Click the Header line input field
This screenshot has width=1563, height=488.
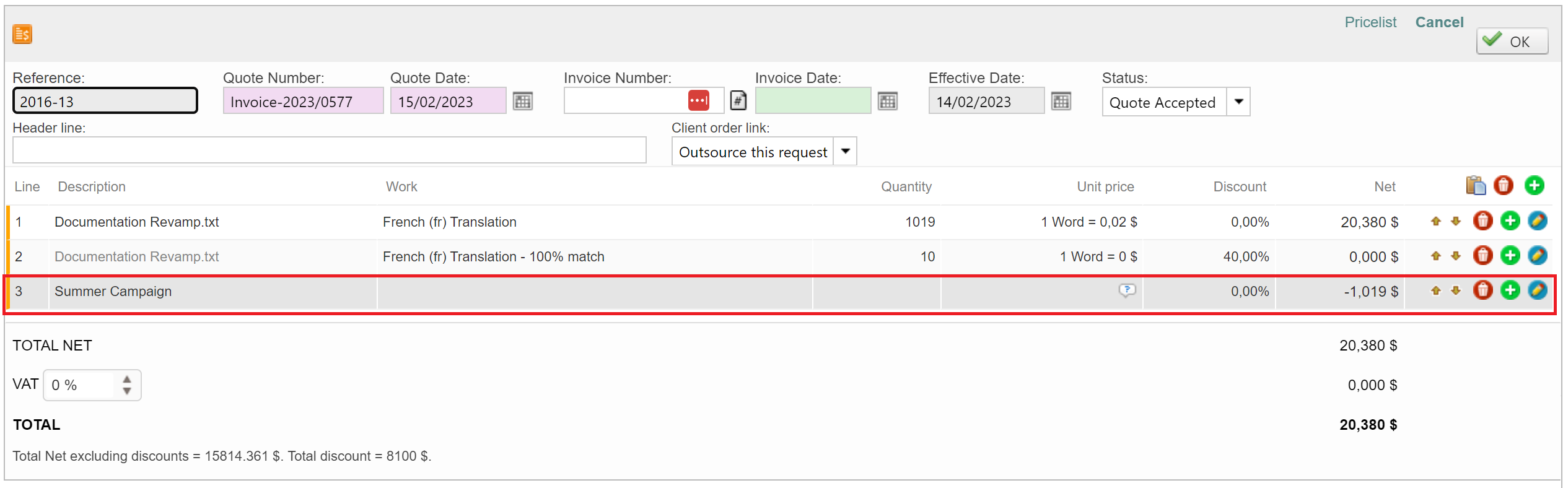coord(329,150)
